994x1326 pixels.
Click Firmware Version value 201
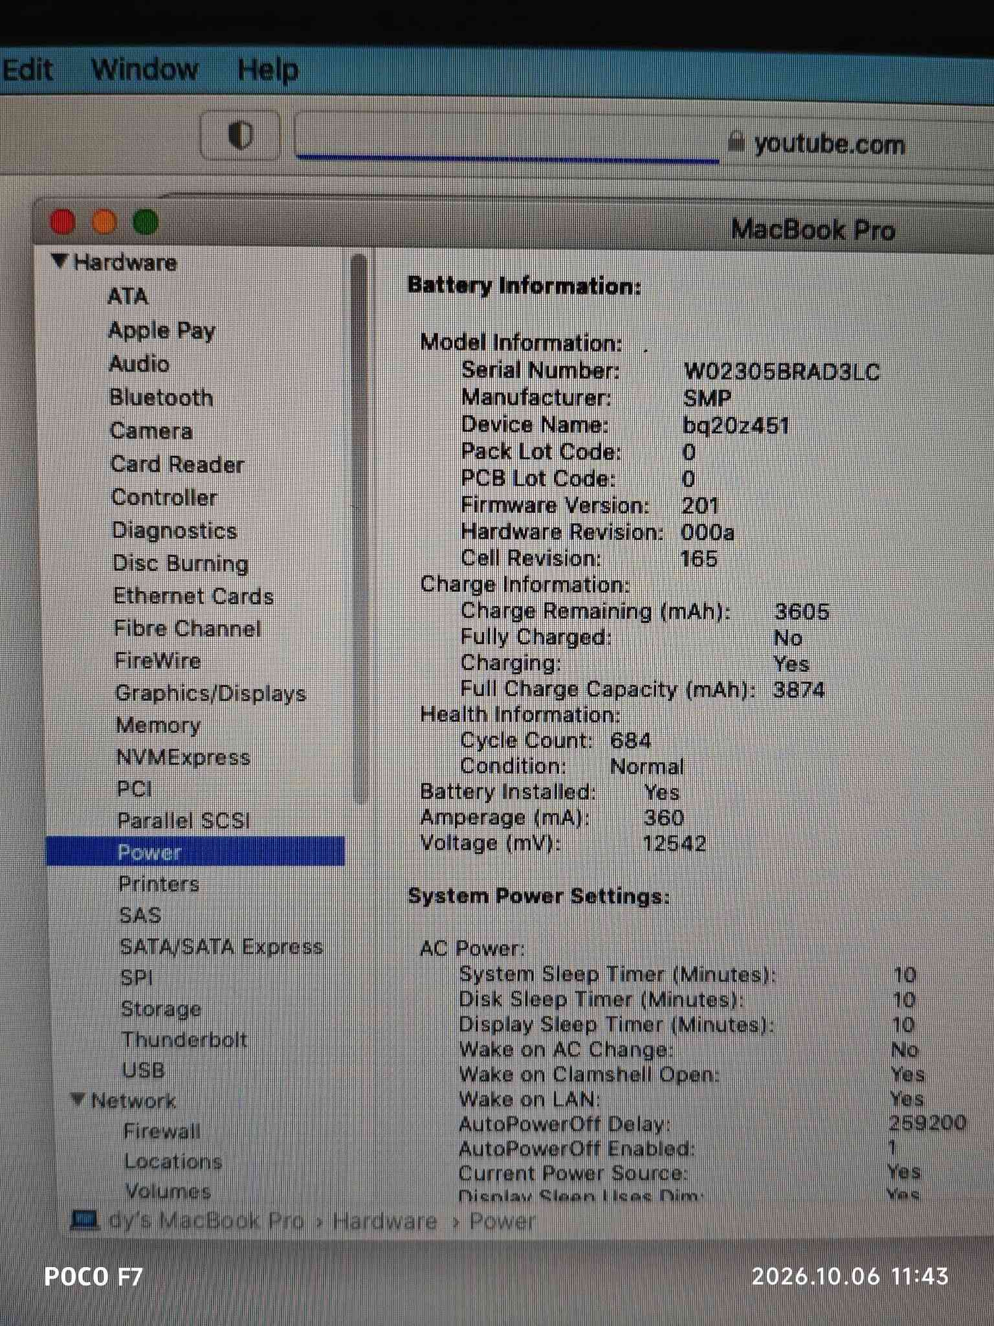coord(700,506)
